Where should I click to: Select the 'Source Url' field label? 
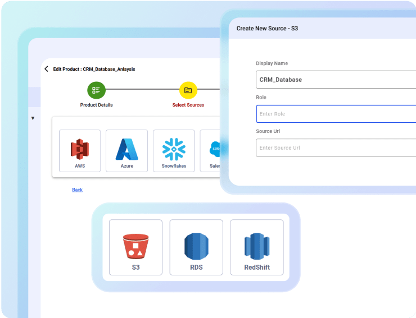coord(268,131)
